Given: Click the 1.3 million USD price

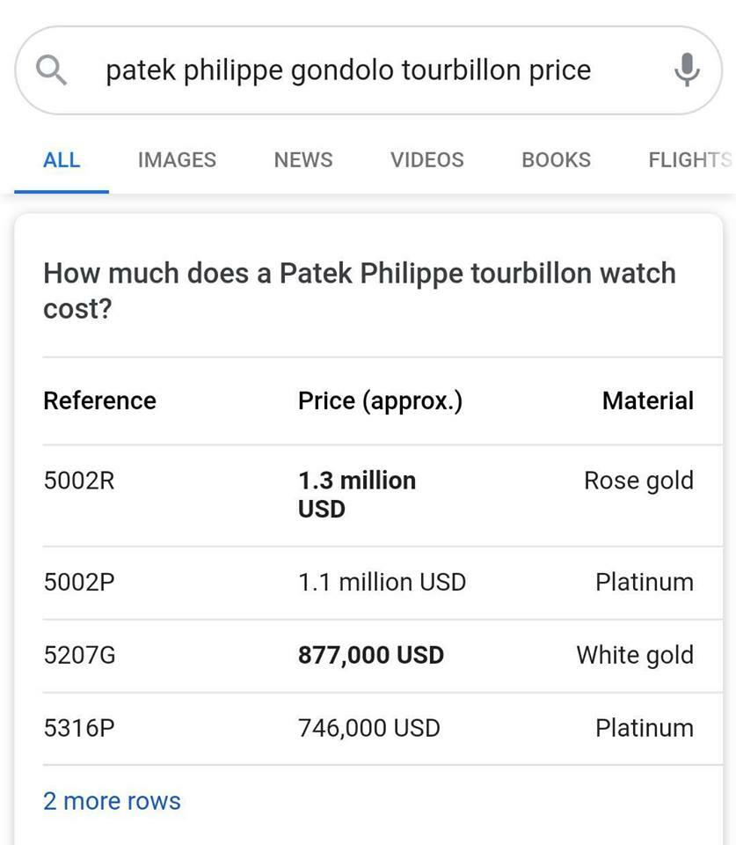Looking at the screenshot, I should tap(356, 494).
